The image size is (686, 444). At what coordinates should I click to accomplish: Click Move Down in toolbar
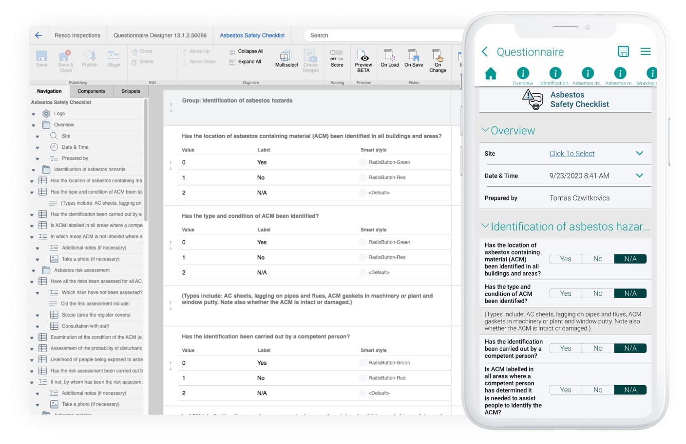tap(199, 62)
